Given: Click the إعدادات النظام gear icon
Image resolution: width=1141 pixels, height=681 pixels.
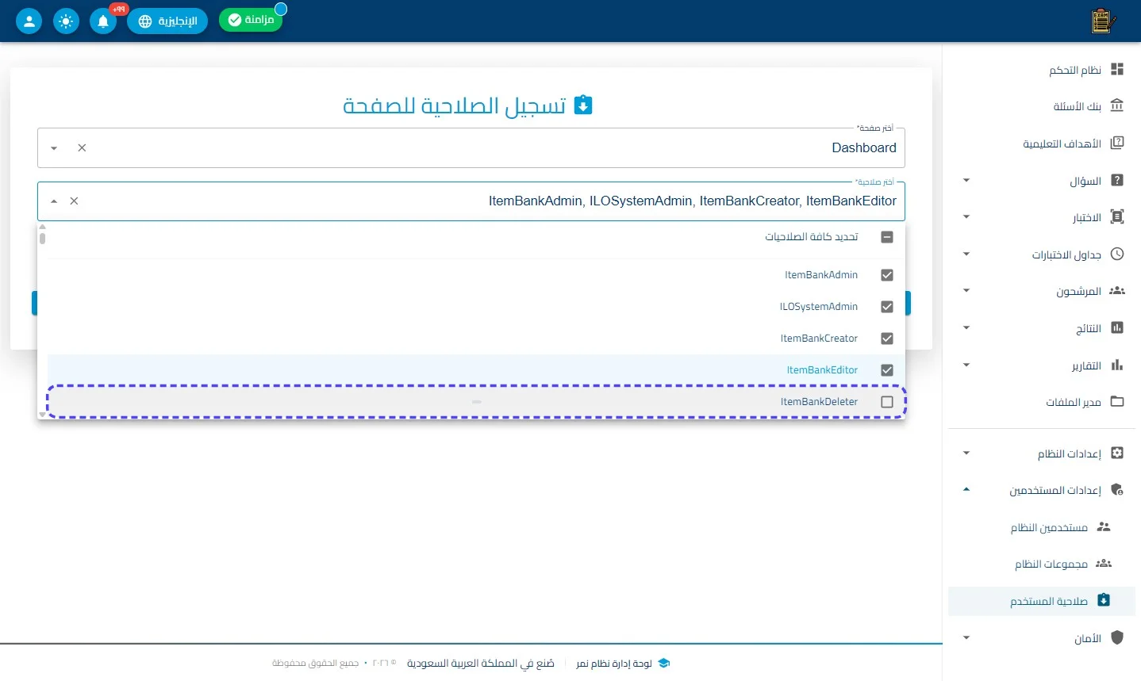Looking at the screenshot, I should (x=1117, y=453).
